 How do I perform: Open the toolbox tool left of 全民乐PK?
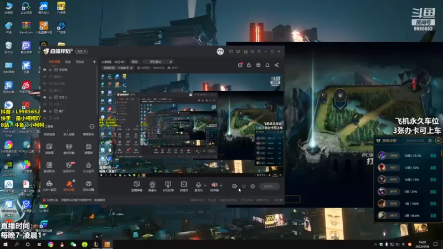(49, 167)
